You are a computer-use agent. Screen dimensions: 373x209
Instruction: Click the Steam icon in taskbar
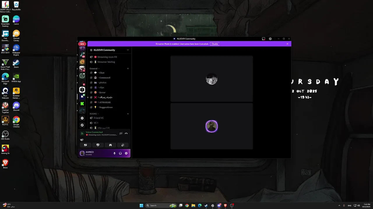pyautogui.click(x=206, y=206)
